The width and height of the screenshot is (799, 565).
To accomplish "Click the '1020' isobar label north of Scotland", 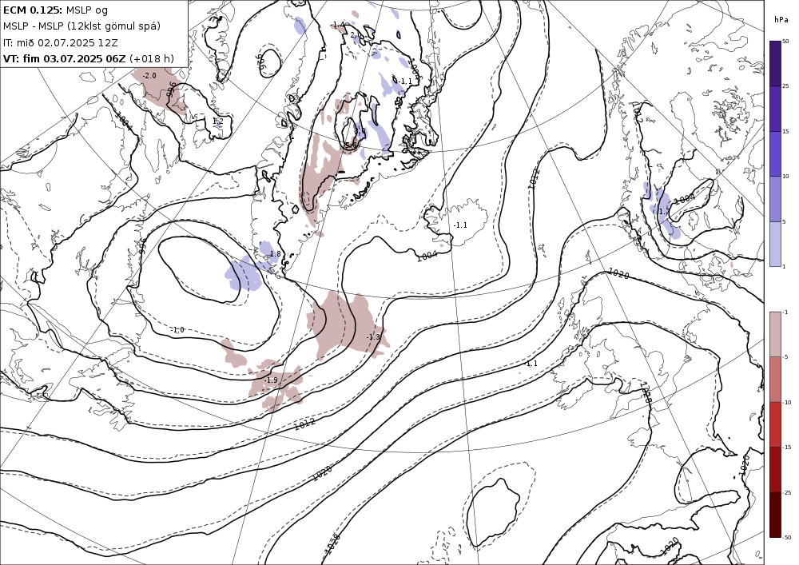I will click(618, 273).
